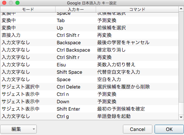
Task: Close the key settings window with the red button
Action: click(4, 3)
